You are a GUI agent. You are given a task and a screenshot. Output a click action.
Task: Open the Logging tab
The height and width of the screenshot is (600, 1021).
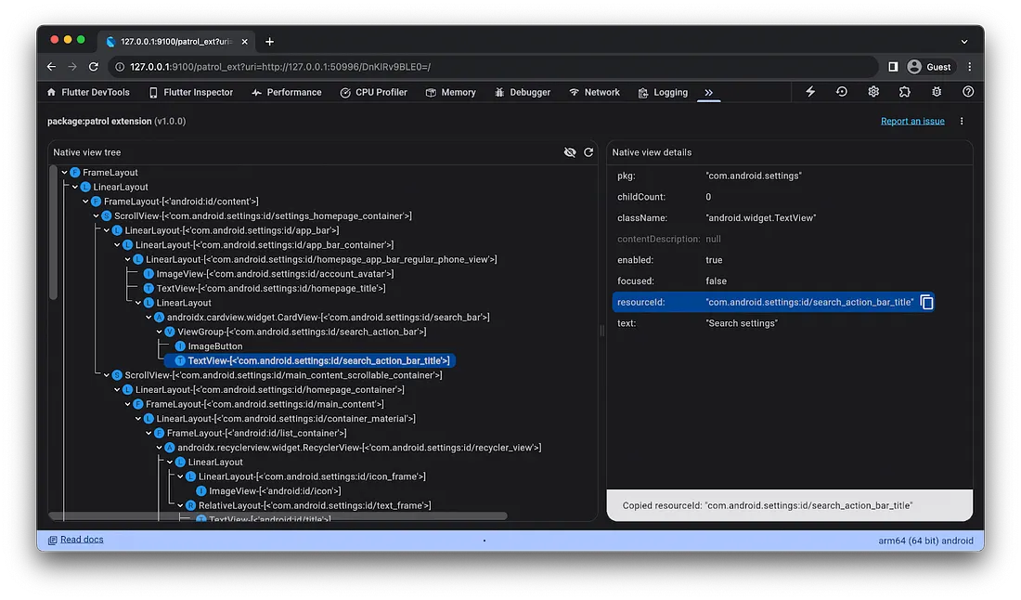pyautogui.click(x=663, y=93)
